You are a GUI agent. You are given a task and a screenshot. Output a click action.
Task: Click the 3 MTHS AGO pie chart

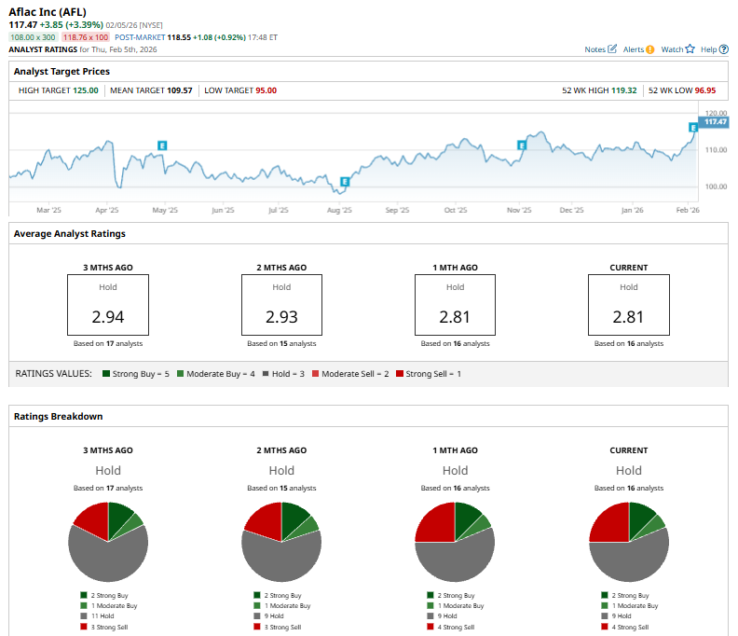click(x=108, y=542)
